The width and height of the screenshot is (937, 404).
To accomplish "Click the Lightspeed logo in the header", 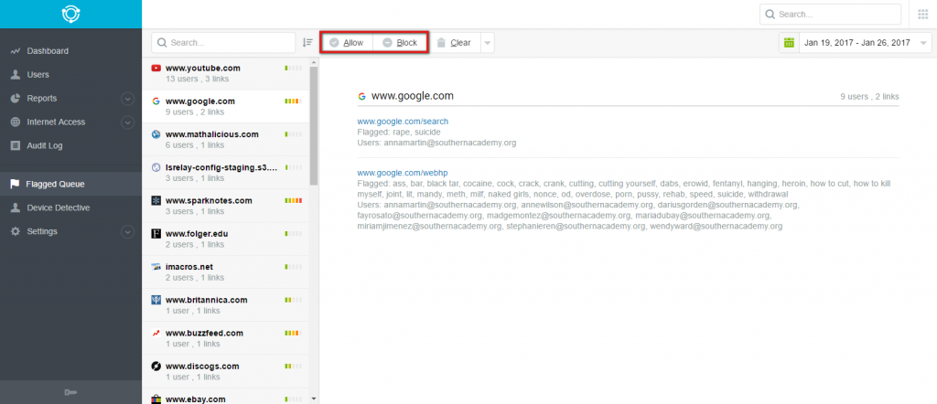I will pos(70,14).
